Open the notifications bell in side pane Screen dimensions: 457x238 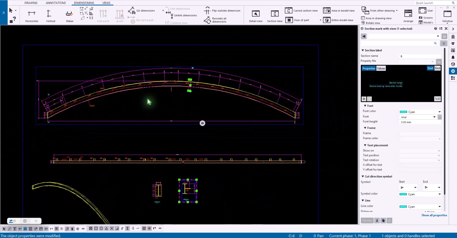click(453, 57)
